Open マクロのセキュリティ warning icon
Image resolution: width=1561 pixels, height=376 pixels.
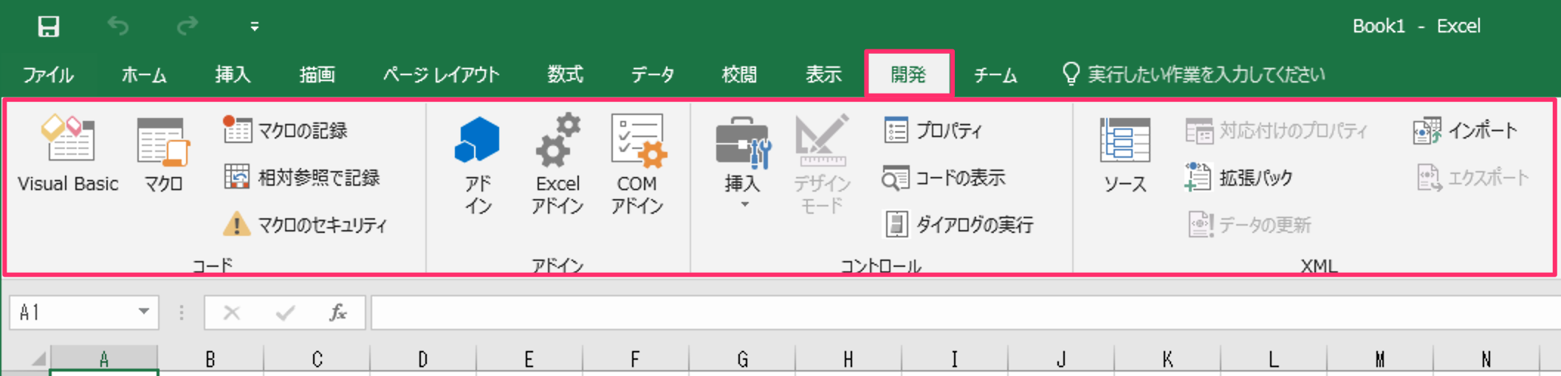236,224
